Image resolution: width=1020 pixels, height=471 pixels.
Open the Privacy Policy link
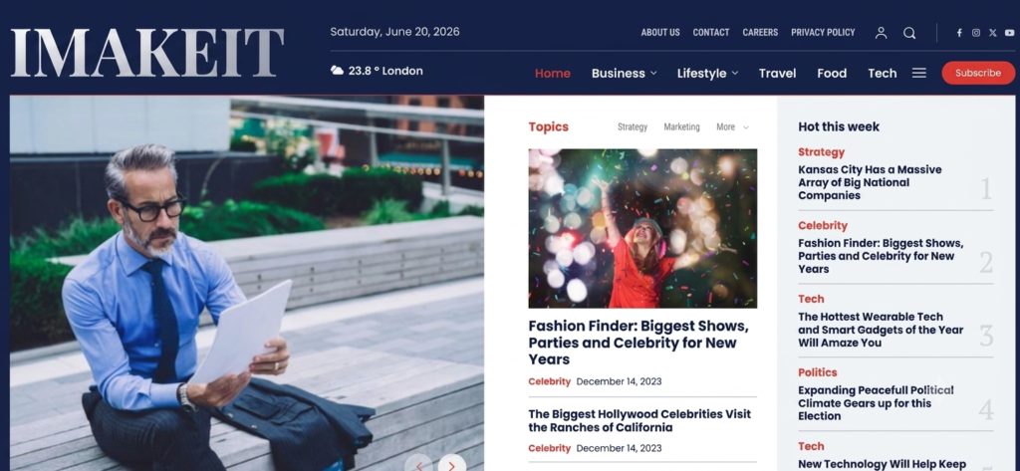tap(823, 33)
